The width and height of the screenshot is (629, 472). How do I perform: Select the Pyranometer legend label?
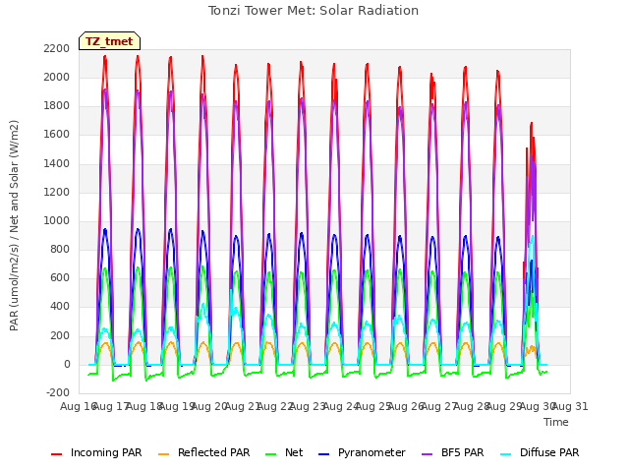[x=372, y=452]
